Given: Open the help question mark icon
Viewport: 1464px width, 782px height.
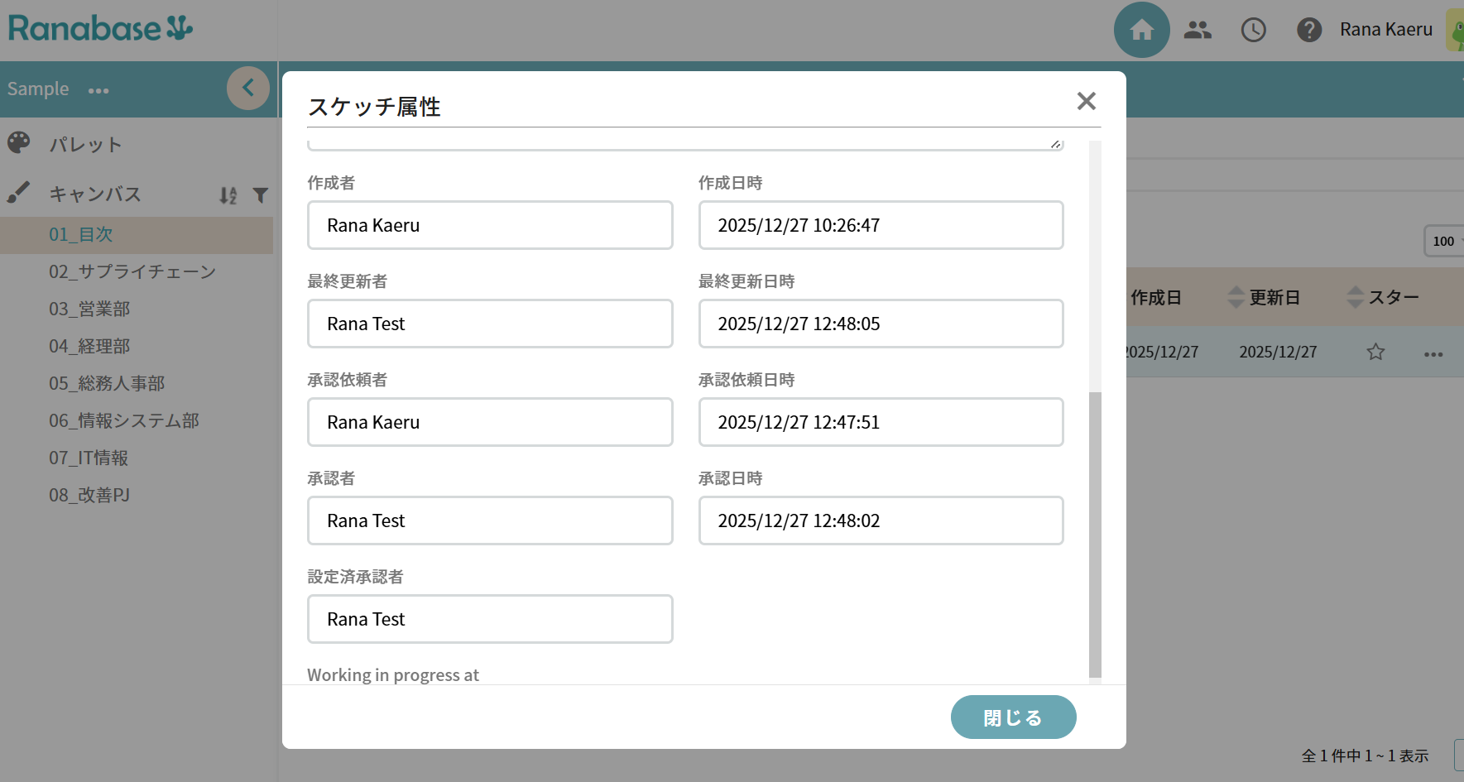Looking at the screenshot, I should pyautogui.click(x=1308, y=31).
